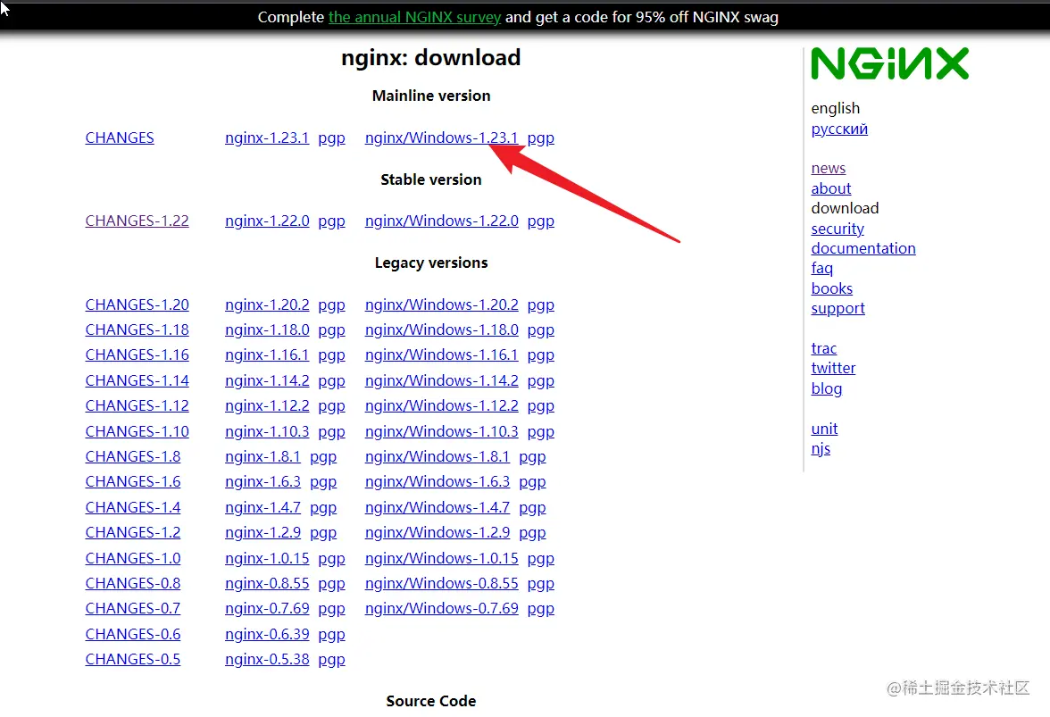The height and width of the screenshot is (717, 1050).
Task: Open CHANGES-0.5 changelog
Action: [132, 660]
